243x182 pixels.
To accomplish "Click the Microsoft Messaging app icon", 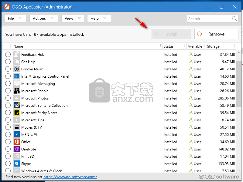I will pos(17,83).
